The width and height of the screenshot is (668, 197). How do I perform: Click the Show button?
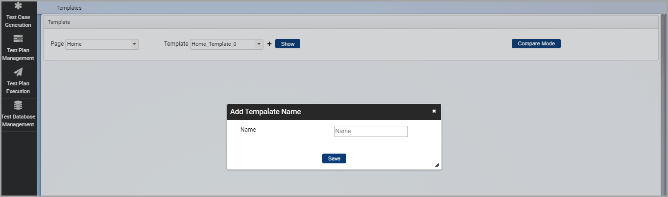click(x=287, y=44)
